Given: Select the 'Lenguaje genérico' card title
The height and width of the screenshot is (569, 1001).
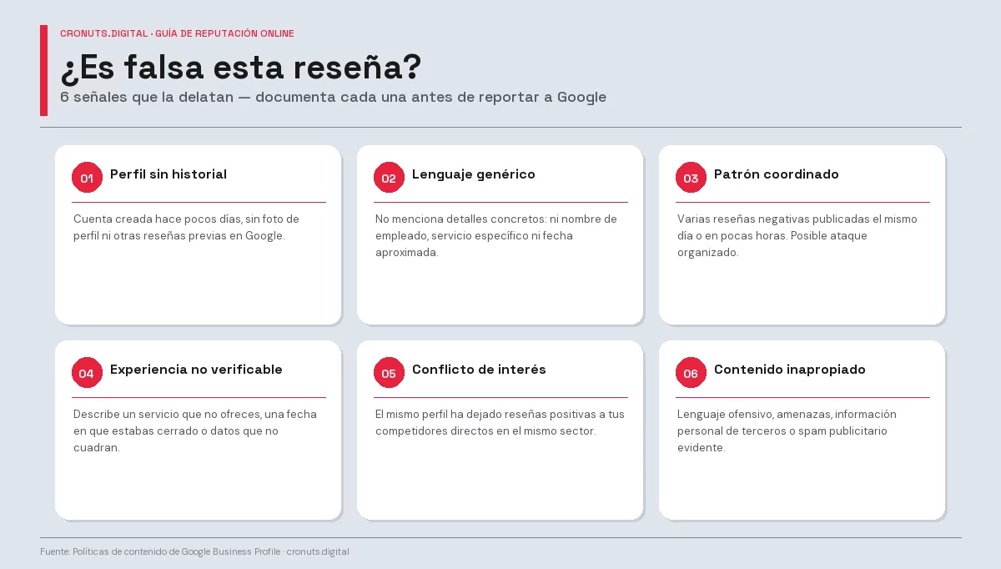Looking at the screenshot, I should [474, 174].
